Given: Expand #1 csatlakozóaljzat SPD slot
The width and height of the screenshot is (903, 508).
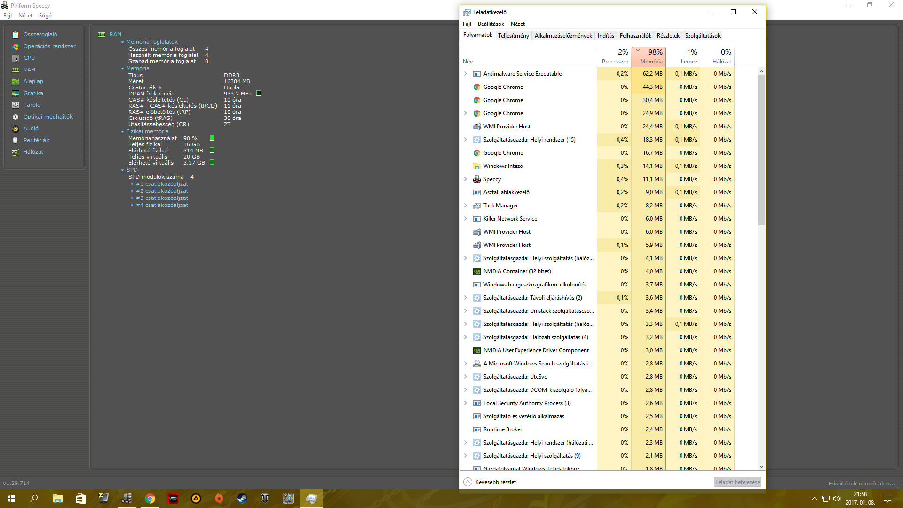Looking at the screenshot, I should click(132, 184).
